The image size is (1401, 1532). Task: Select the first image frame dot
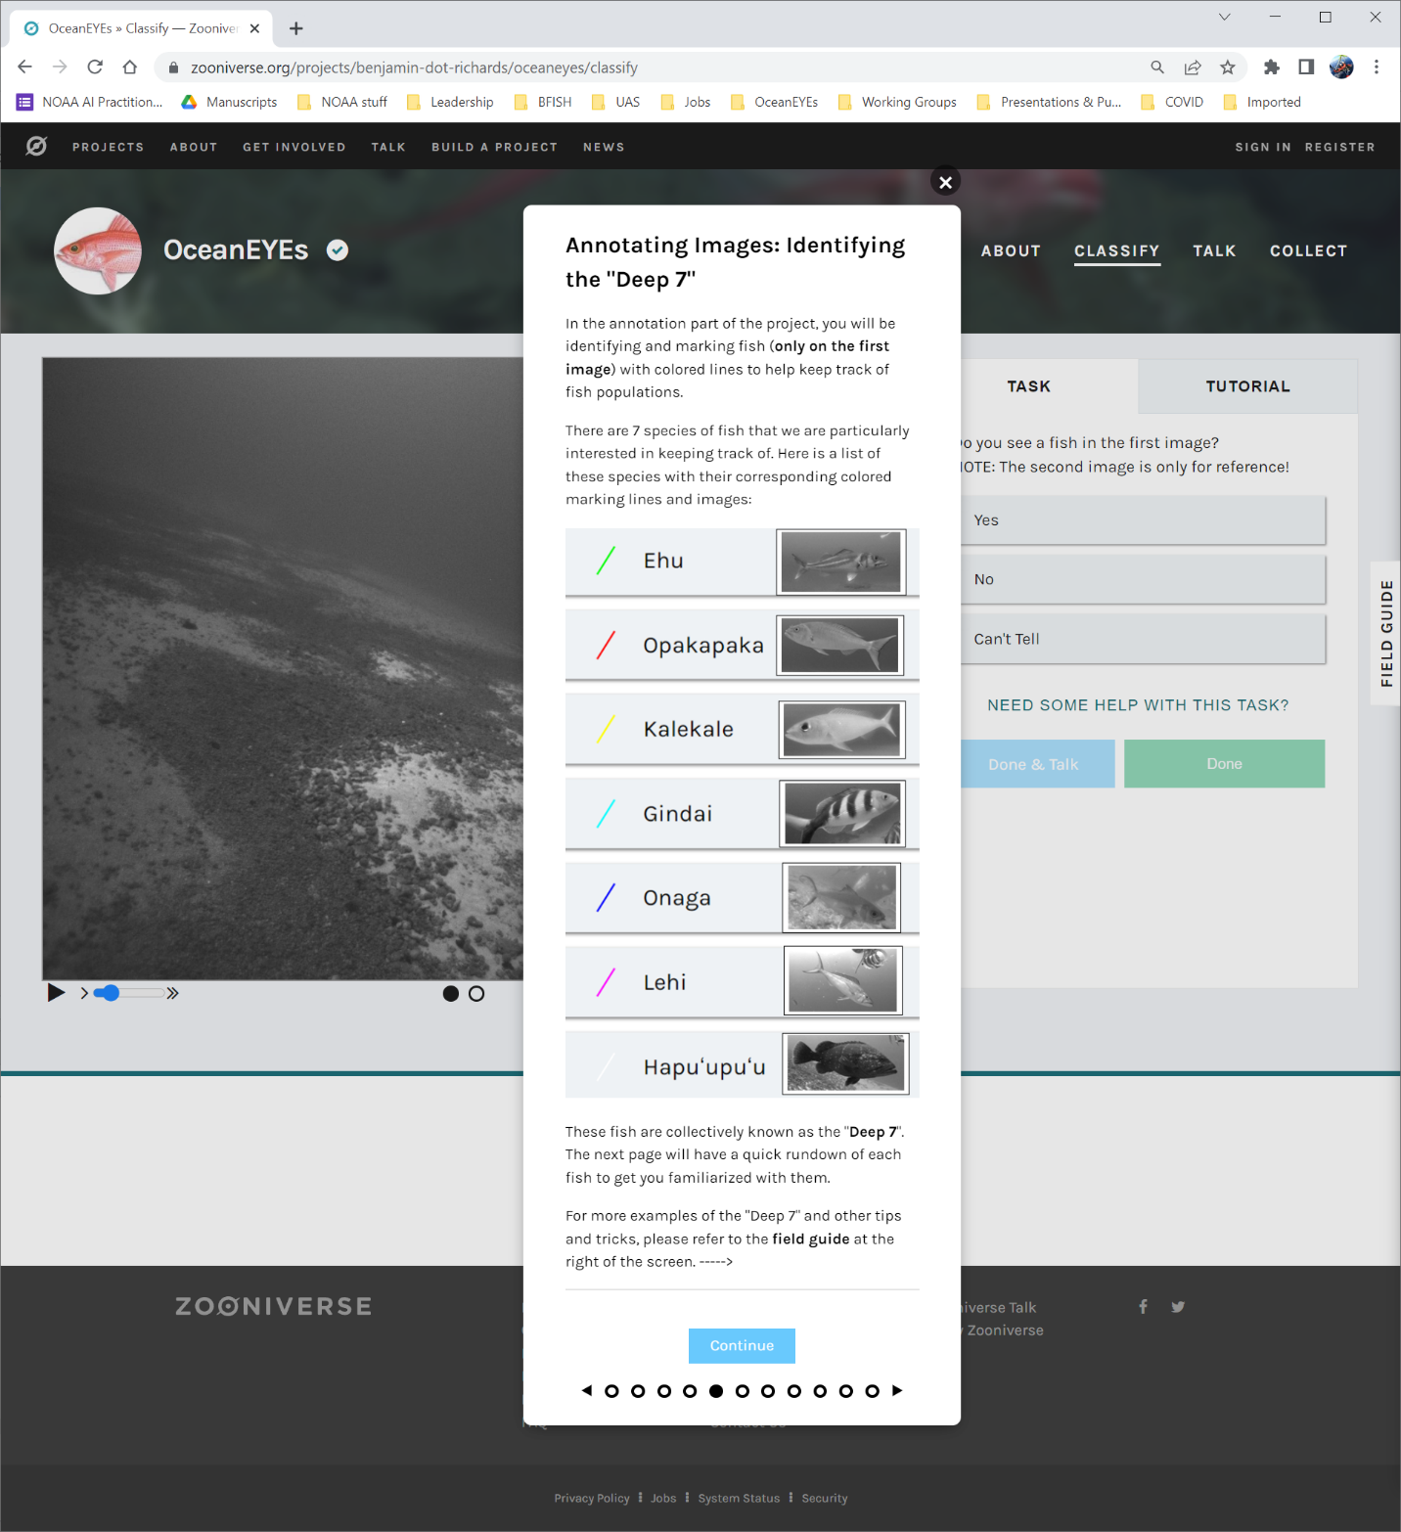(x=451, y=994)
